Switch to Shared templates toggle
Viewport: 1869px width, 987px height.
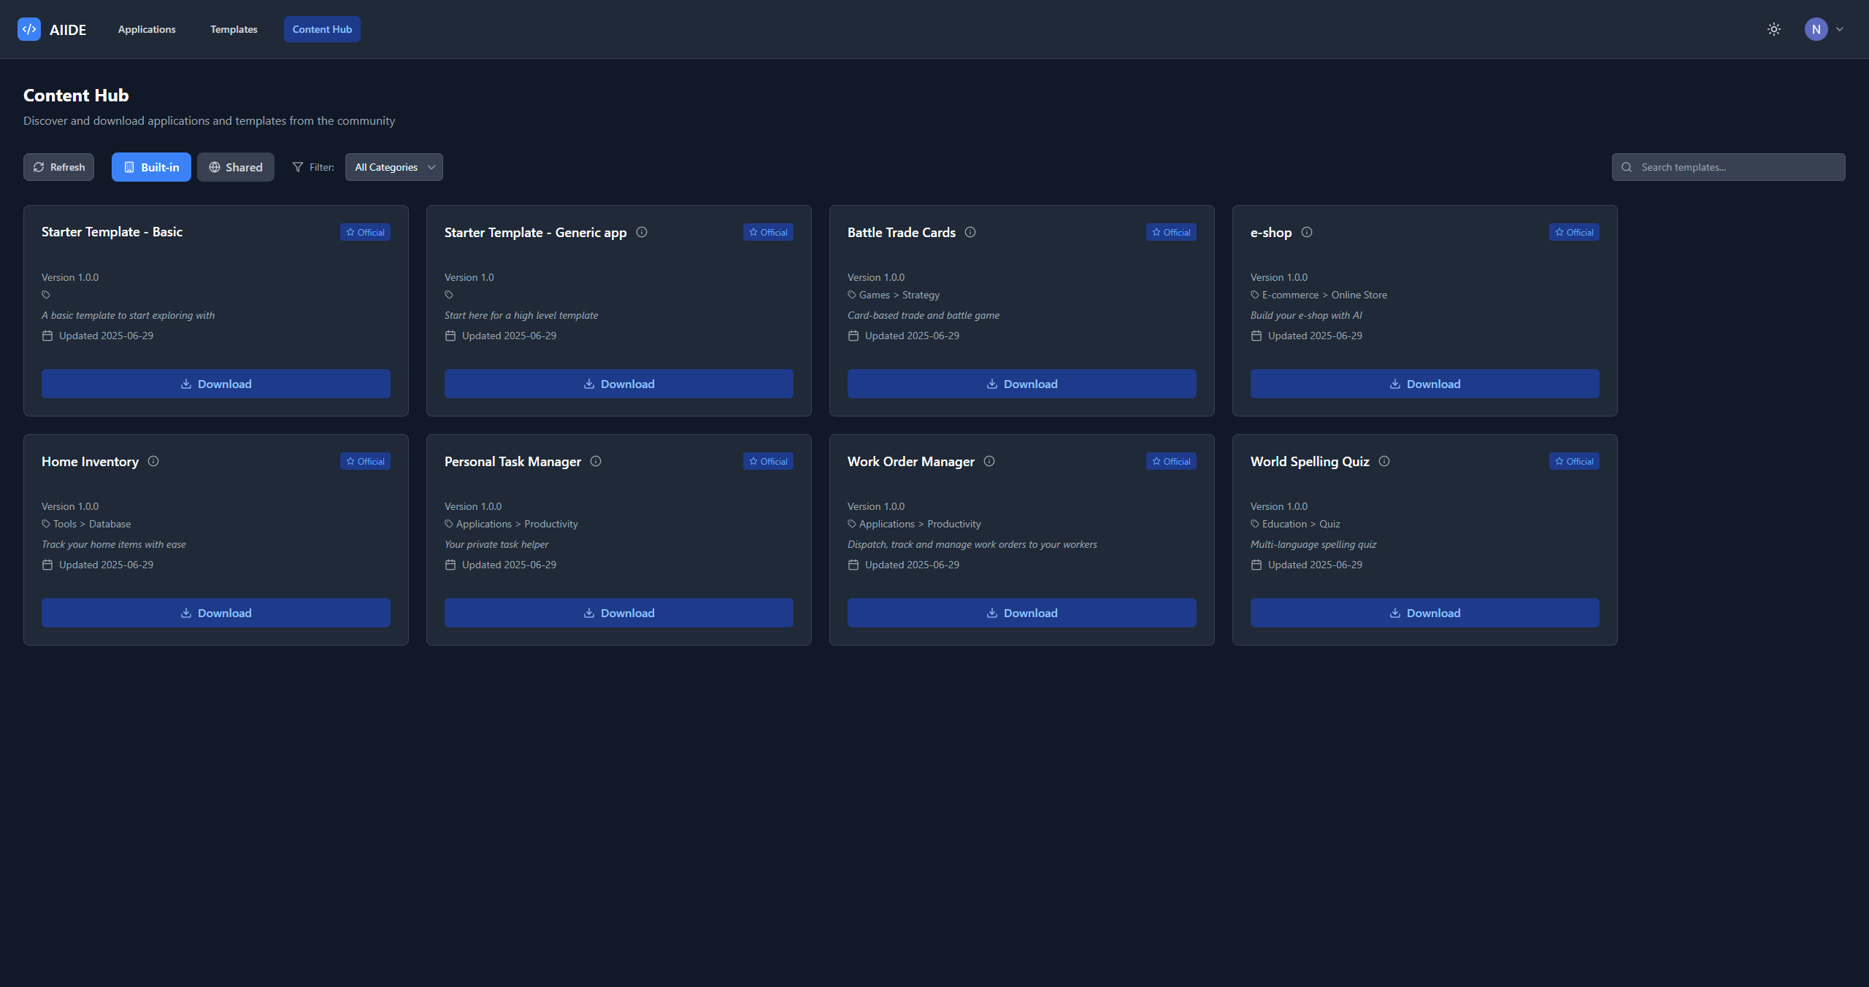click(x=236, y=167)
